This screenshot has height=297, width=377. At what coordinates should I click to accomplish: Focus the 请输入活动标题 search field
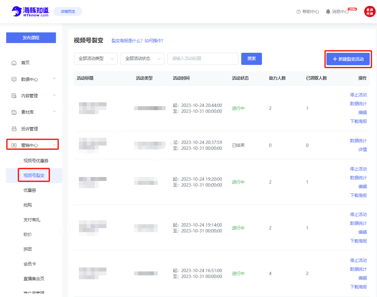(x=203, y=59)
